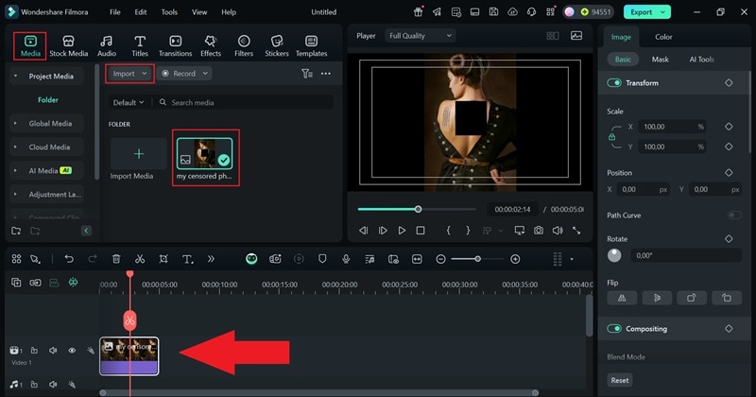Viewport: 756px width, 397px height.
Task: Switch to the Color tab
Action: pos(663,37)
